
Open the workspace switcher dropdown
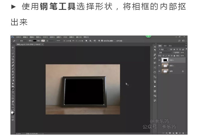184,41
